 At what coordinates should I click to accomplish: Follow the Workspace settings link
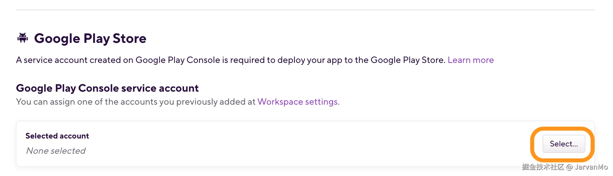297,102
